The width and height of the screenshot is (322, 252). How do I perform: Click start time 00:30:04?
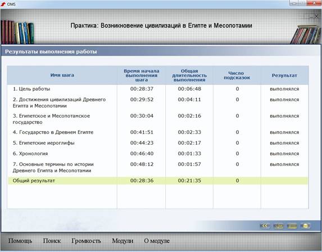click(142, 116)
